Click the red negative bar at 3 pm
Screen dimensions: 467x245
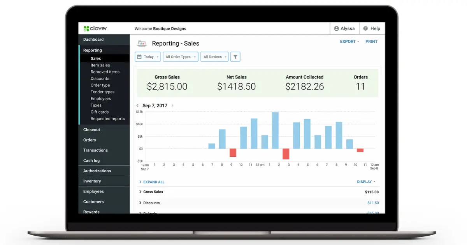pos(286,154)
